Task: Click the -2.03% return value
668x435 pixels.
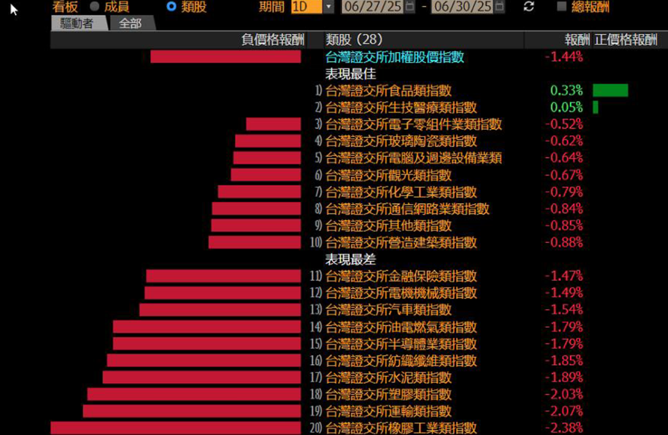Action: pyautogui.click(x=564, y=395)
